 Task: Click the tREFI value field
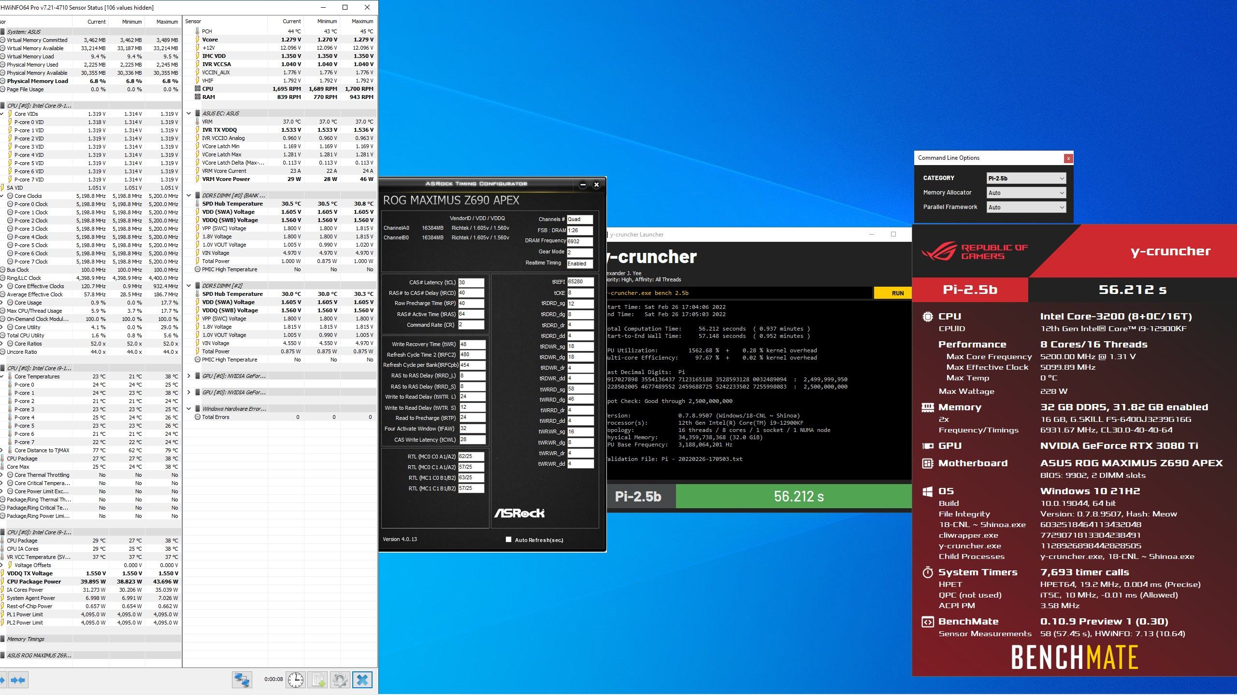tap(580, 282)
